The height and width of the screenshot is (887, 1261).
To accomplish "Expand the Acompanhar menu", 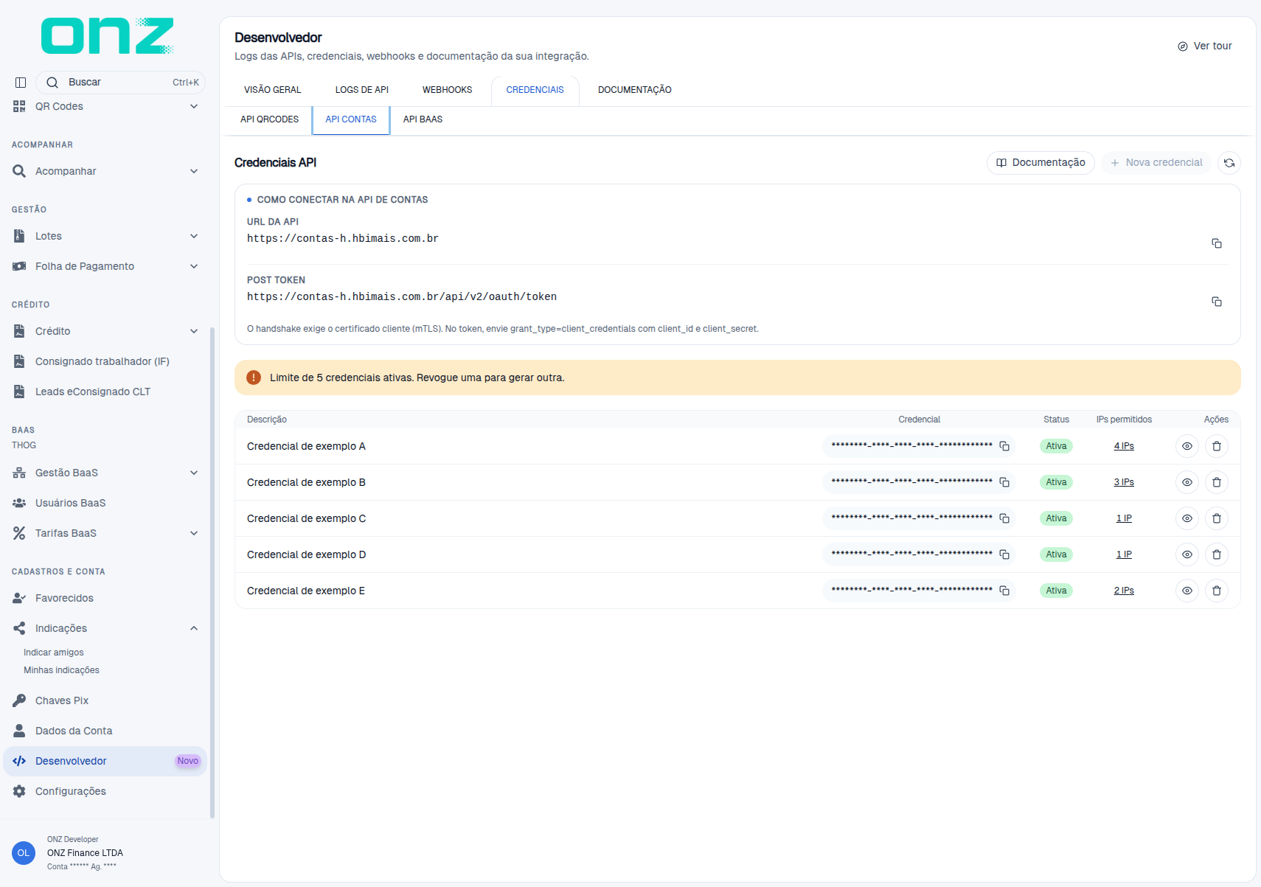I will [105, 171].
